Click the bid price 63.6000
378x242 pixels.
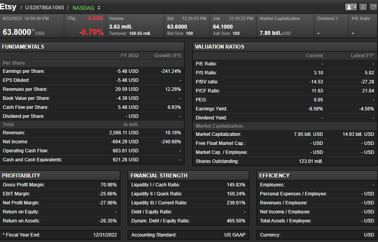coord(177,27)
